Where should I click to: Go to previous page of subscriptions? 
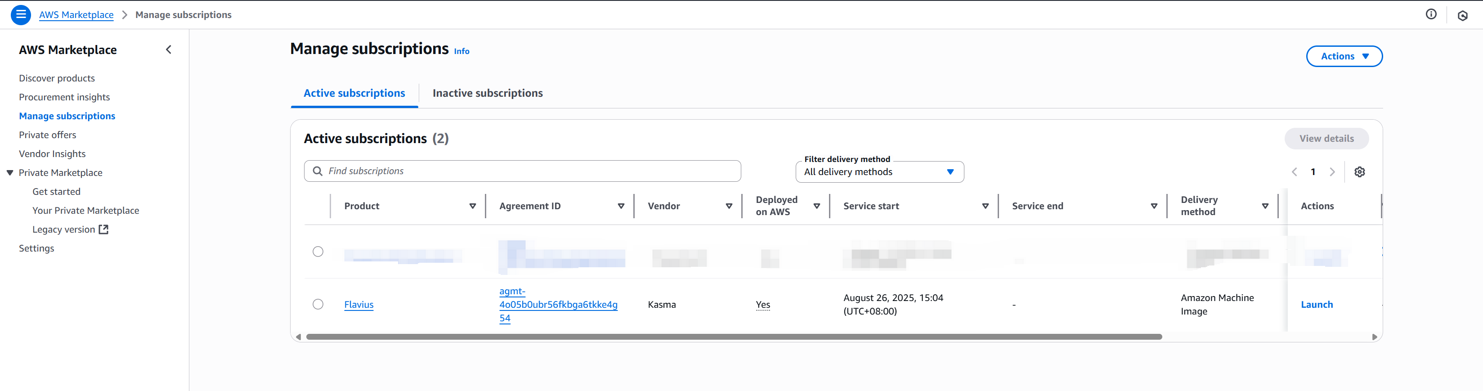tap(1294, 171)
